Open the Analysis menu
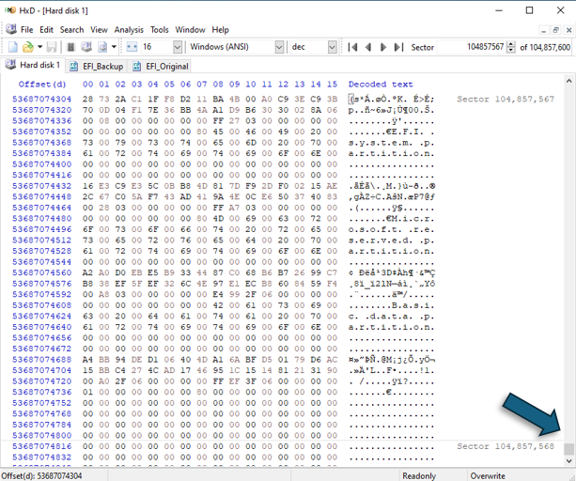 click(129, 30)
